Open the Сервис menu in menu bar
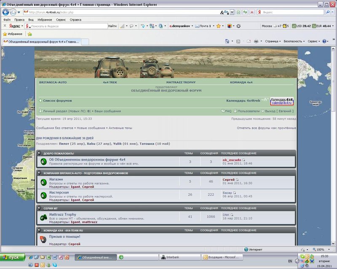 click(x=61, y=19)
